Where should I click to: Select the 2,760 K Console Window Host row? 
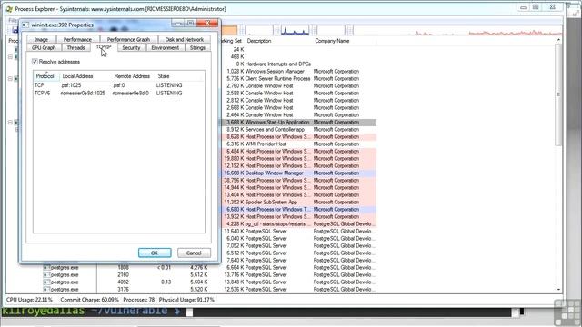click(299, 85)
